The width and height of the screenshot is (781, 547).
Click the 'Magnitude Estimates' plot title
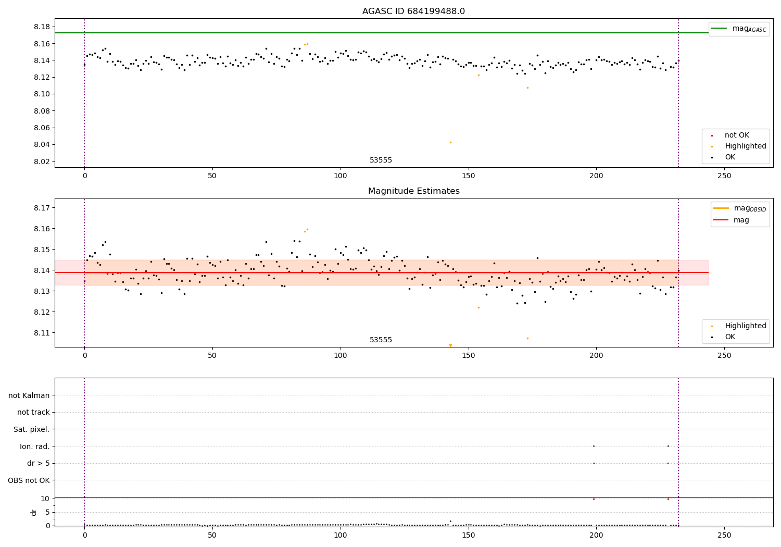click(x=414, y=191)
